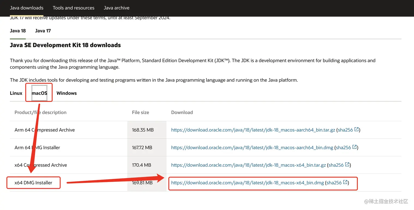Download jdk-18_macos-aarch64_bin.tar.gz link
This screenshot has height=210, width=414.
pos(253,130)
